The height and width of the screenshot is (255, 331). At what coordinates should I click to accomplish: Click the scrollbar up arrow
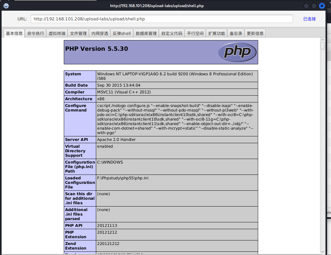tap(323, 39)
